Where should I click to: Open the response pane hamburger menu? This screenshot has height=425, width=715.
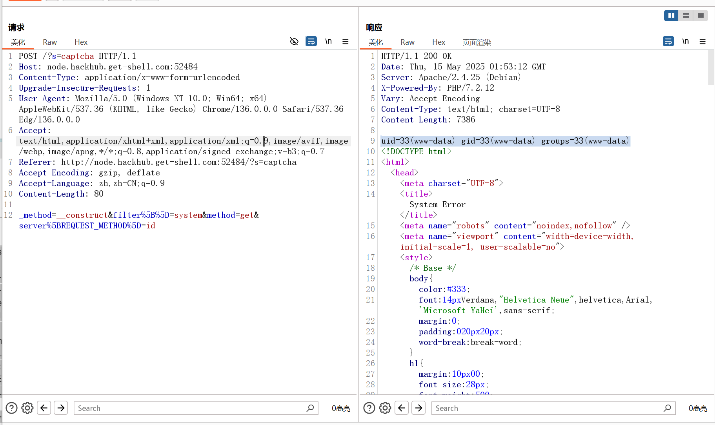[702, 41]
